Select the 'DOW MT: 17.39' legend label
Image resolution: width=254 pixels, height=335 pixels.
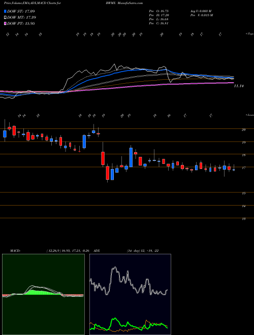point(21,18)
